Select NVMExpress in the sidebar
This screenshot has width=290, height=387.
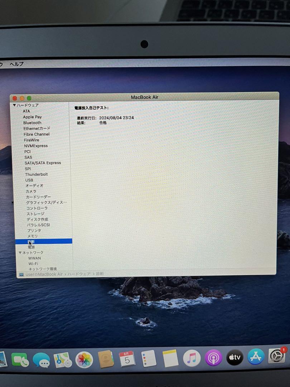pyautogui.click(x=36, y=145)
